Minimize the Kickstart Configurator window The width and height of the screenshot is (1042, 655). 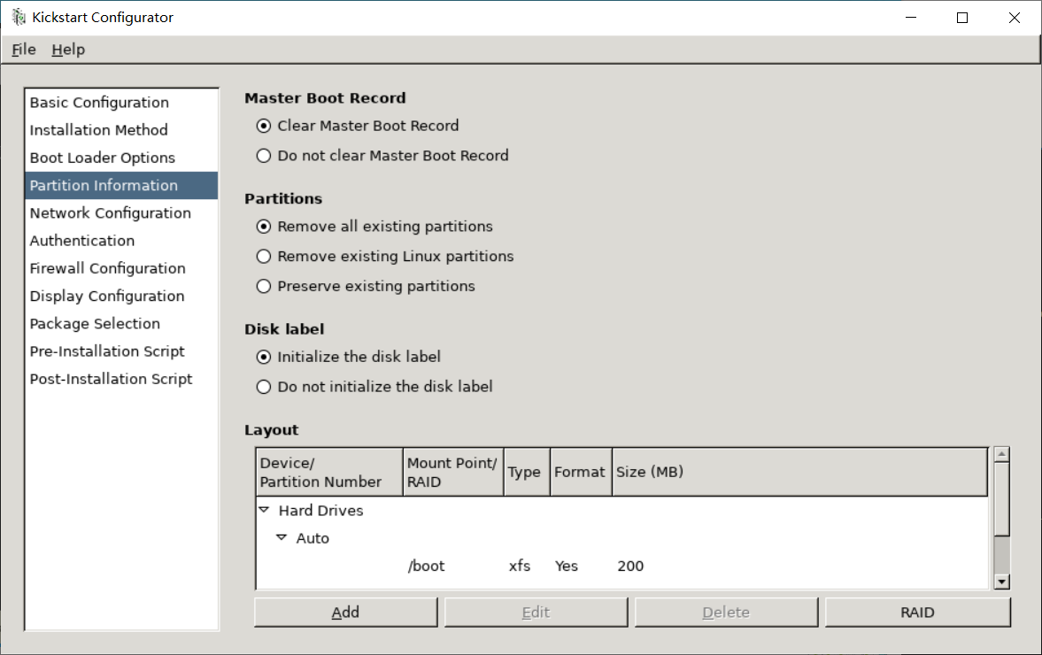[911, 18]
